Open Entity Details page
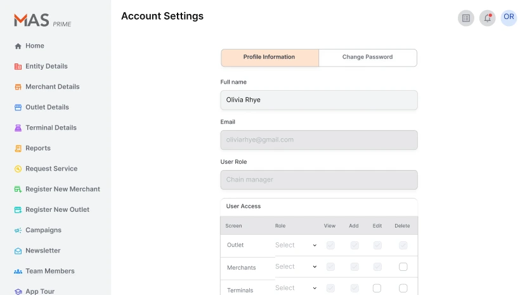Image resolution: width=527 pixels, height=295 pixels. [x=46, y=67]
